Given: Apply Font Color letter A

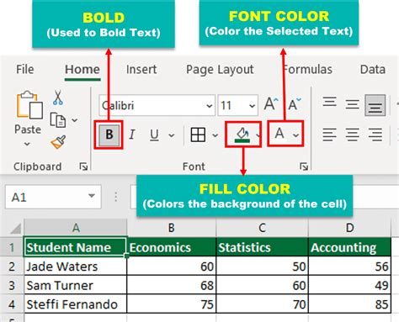Looking at the screenshot, I should pyautogui.click(x=279, y=134).
